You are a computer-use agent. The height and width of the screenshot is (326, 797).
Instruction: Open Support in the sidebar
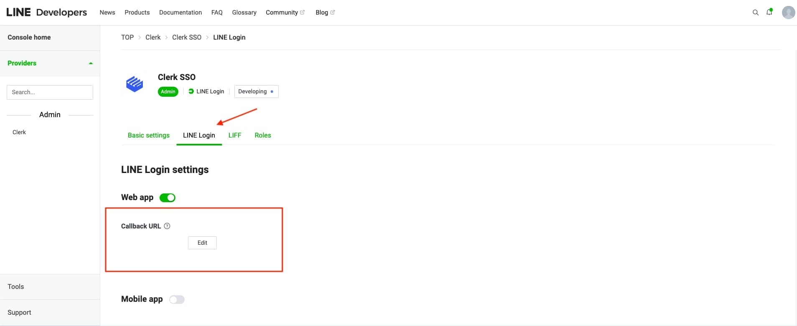pos(19,313)
